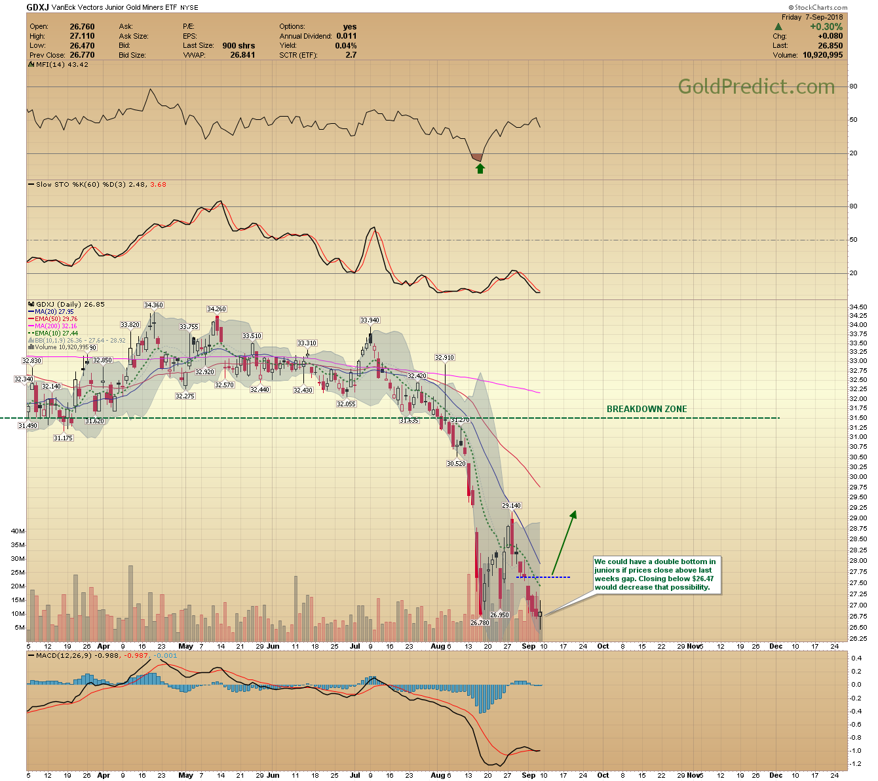
Task: Click the Volume value 10,920,995
Action: click(822, 55)
